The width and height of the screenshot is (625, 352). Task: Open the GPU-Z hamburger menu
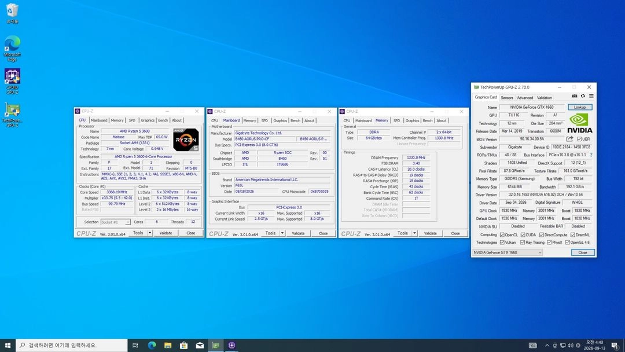click(x=591, y=96)
